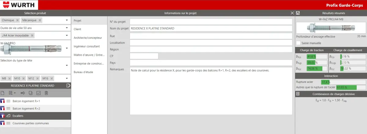Save project information with floppy icon
The width and height of the screenshot is (367, 134).
[x=298, y=13]
